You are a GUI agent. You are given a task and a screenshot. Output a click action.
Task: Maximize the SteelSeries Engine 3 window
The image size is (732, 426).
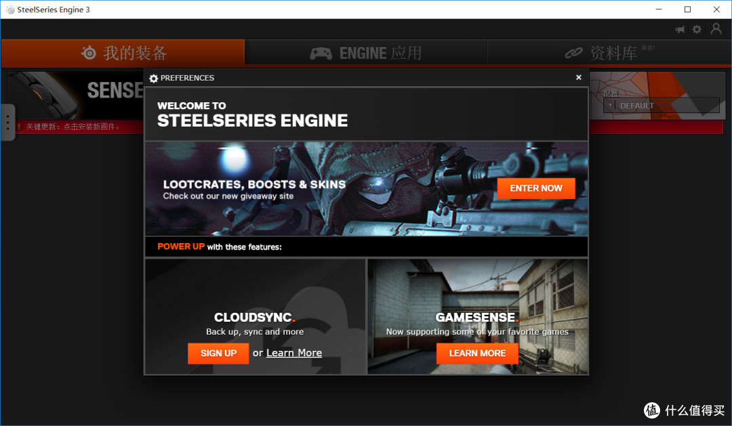pos(688,9)
